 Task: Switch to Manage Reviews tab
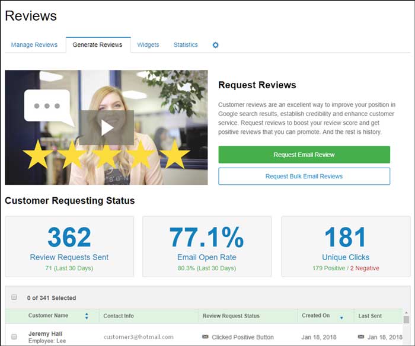(34, 44)
